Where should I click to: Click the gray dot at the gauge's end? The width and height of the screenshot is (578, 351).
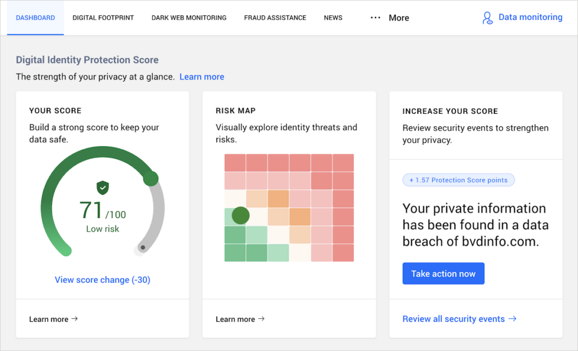pyautogui.click(x=143, y=247)
